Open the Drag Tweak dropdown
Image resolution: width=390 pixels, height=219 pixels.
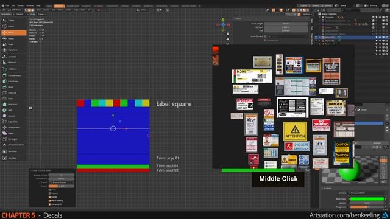(x=42, y=14)
